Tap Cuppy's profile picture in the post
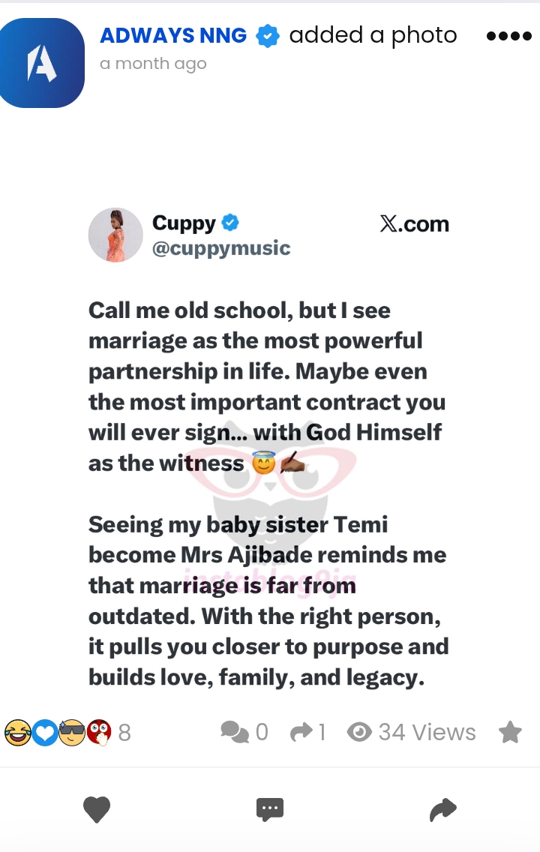The width and height of the screenshot is (540, 852). [x=115, y=235]
